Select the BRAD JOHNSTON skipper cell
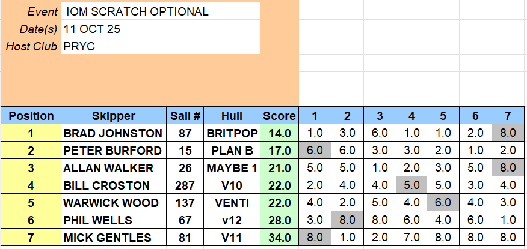527x249 pixels. coord(114,133)
